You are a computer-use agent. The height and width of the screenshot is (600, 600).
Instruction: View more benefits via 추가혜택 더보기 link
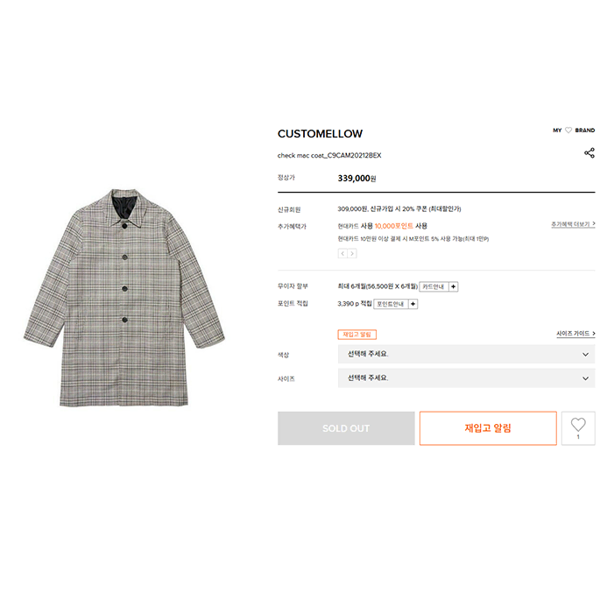pos(573,224)
